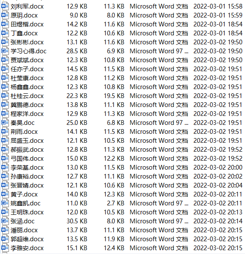
Task: Select file 冀鹏德.docx in the list
Action: pos(27,105)
